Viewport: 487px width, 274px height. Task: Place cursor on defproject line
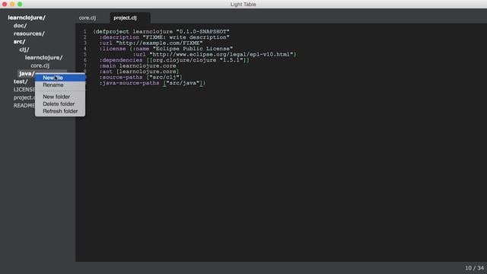161,31
